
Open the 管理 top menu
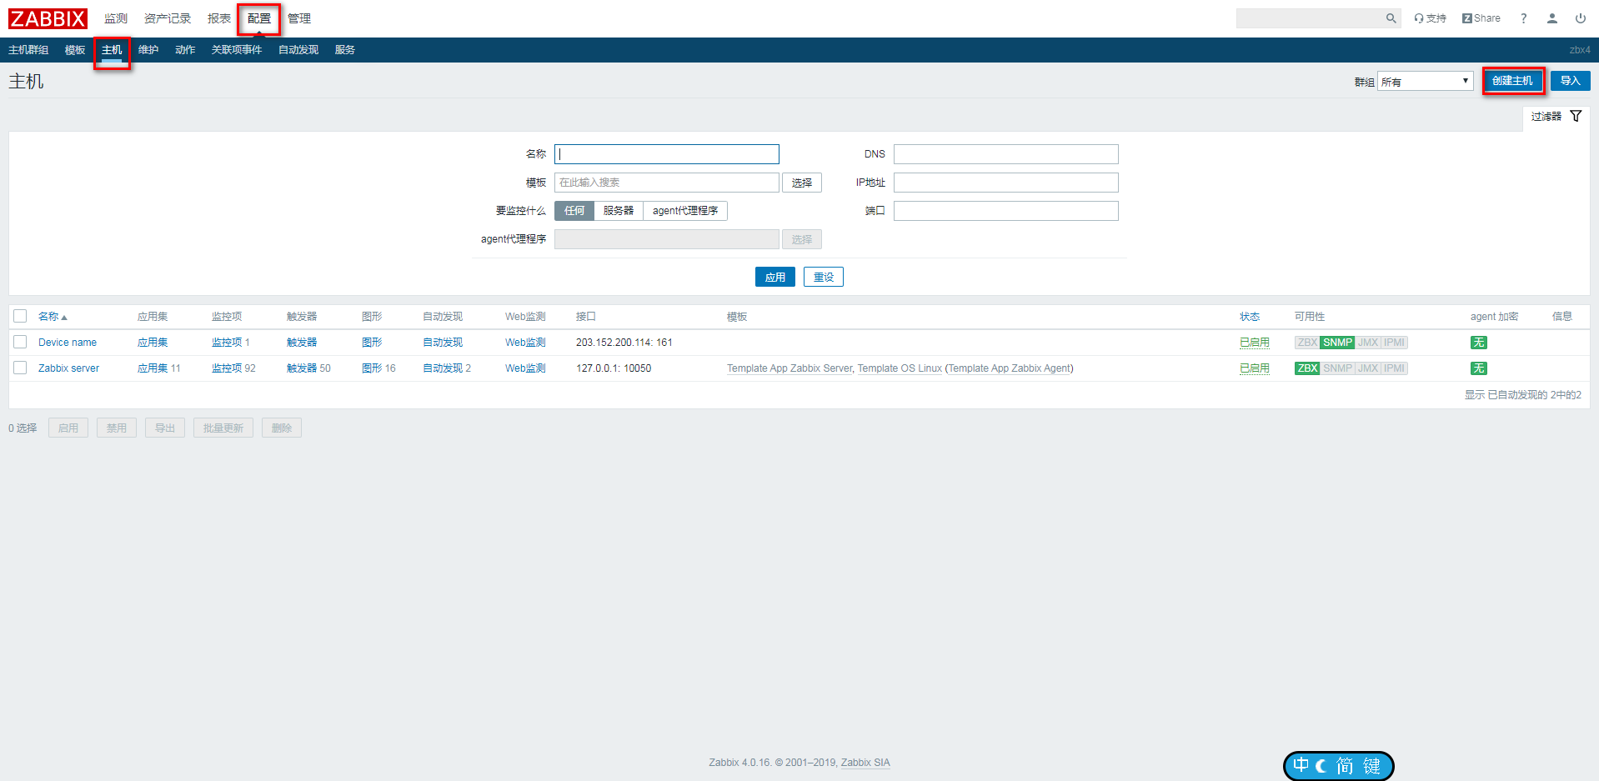click(x=298, y=18)
